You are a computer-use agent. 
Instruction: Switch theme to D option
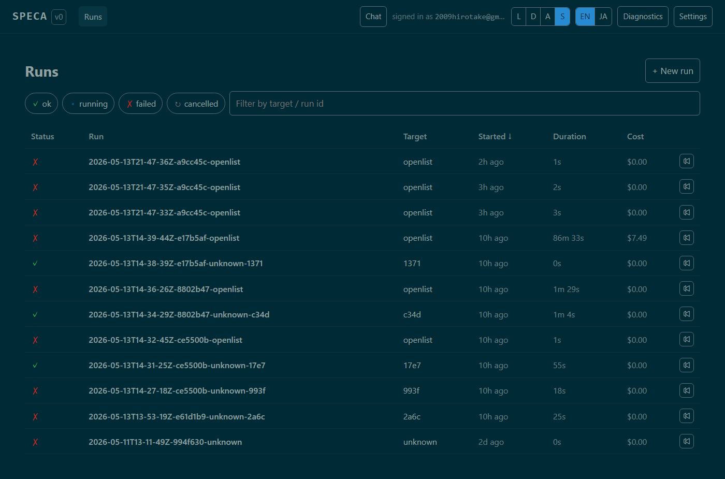pos(533,17)
